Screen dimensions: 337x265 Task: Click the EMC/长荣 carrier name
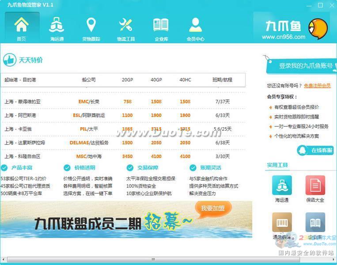point(89,102)
